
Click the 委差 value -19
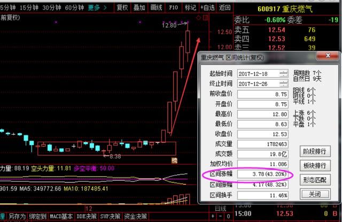tap(333, 20)
